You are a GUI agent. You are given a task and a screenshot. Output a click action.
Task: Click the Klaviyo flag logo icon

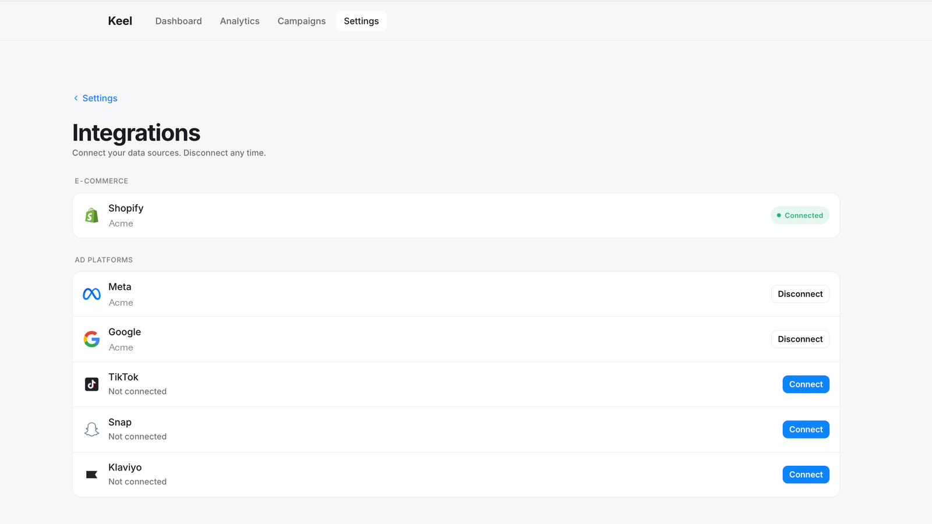[91, 475]
